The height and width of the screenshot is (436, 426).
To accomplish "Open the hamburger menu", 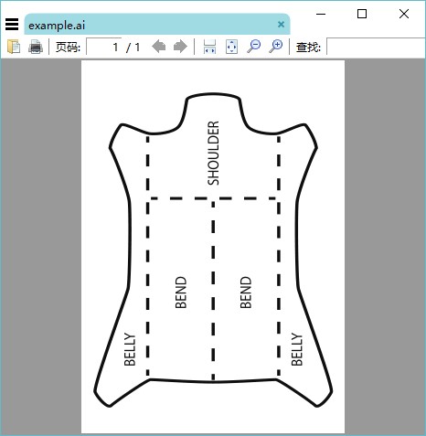I will tap(12, 25).
